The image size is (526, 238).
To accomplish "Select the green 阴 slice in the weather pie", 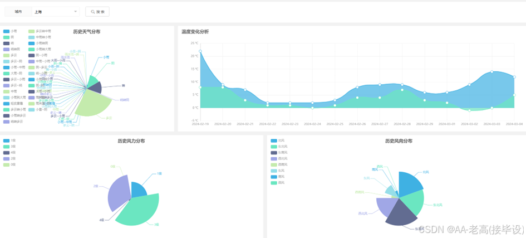I will [x=92, y=82].
